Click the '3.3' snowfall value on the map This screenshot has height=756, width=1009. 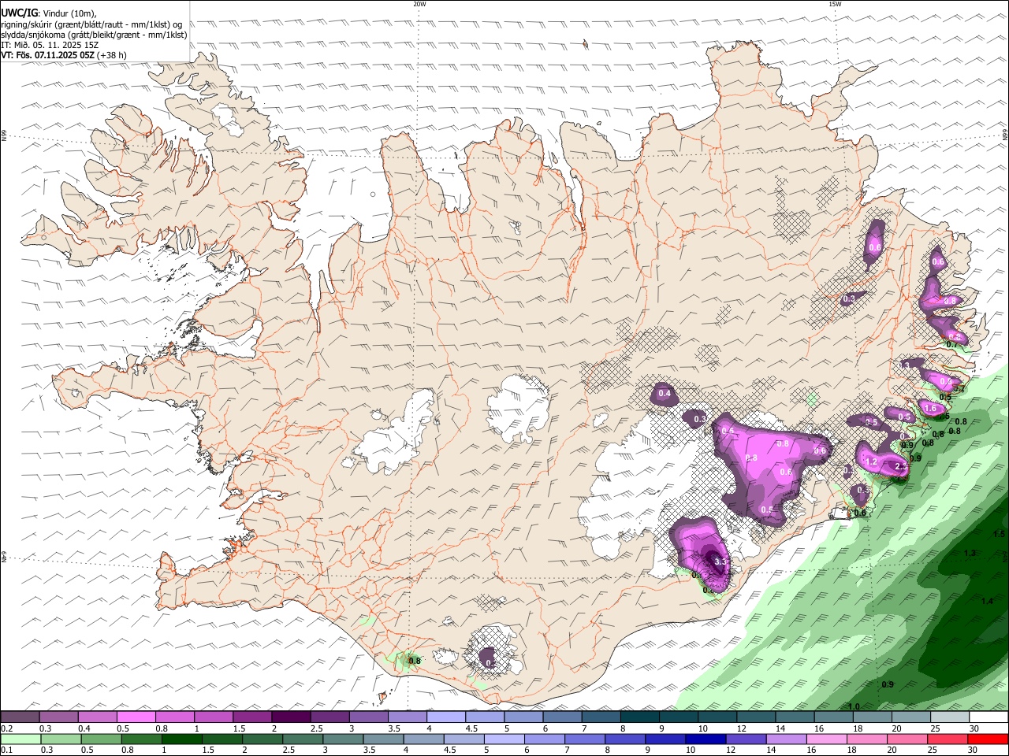pos(719,561)
